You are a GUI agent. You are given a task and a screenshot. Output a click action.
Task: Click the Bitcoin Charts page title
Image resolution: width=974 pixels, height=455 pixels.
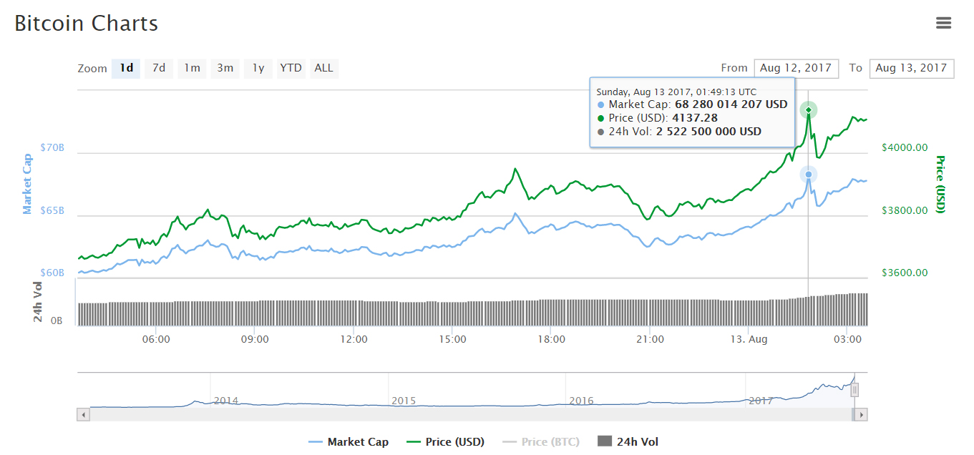86,24
